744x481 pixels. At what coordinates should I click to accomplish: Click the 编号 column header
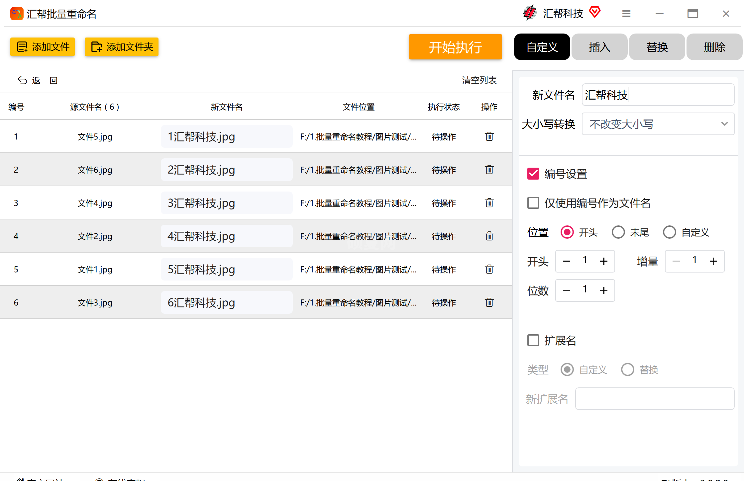pyautogui.click(x=16, y=107)
